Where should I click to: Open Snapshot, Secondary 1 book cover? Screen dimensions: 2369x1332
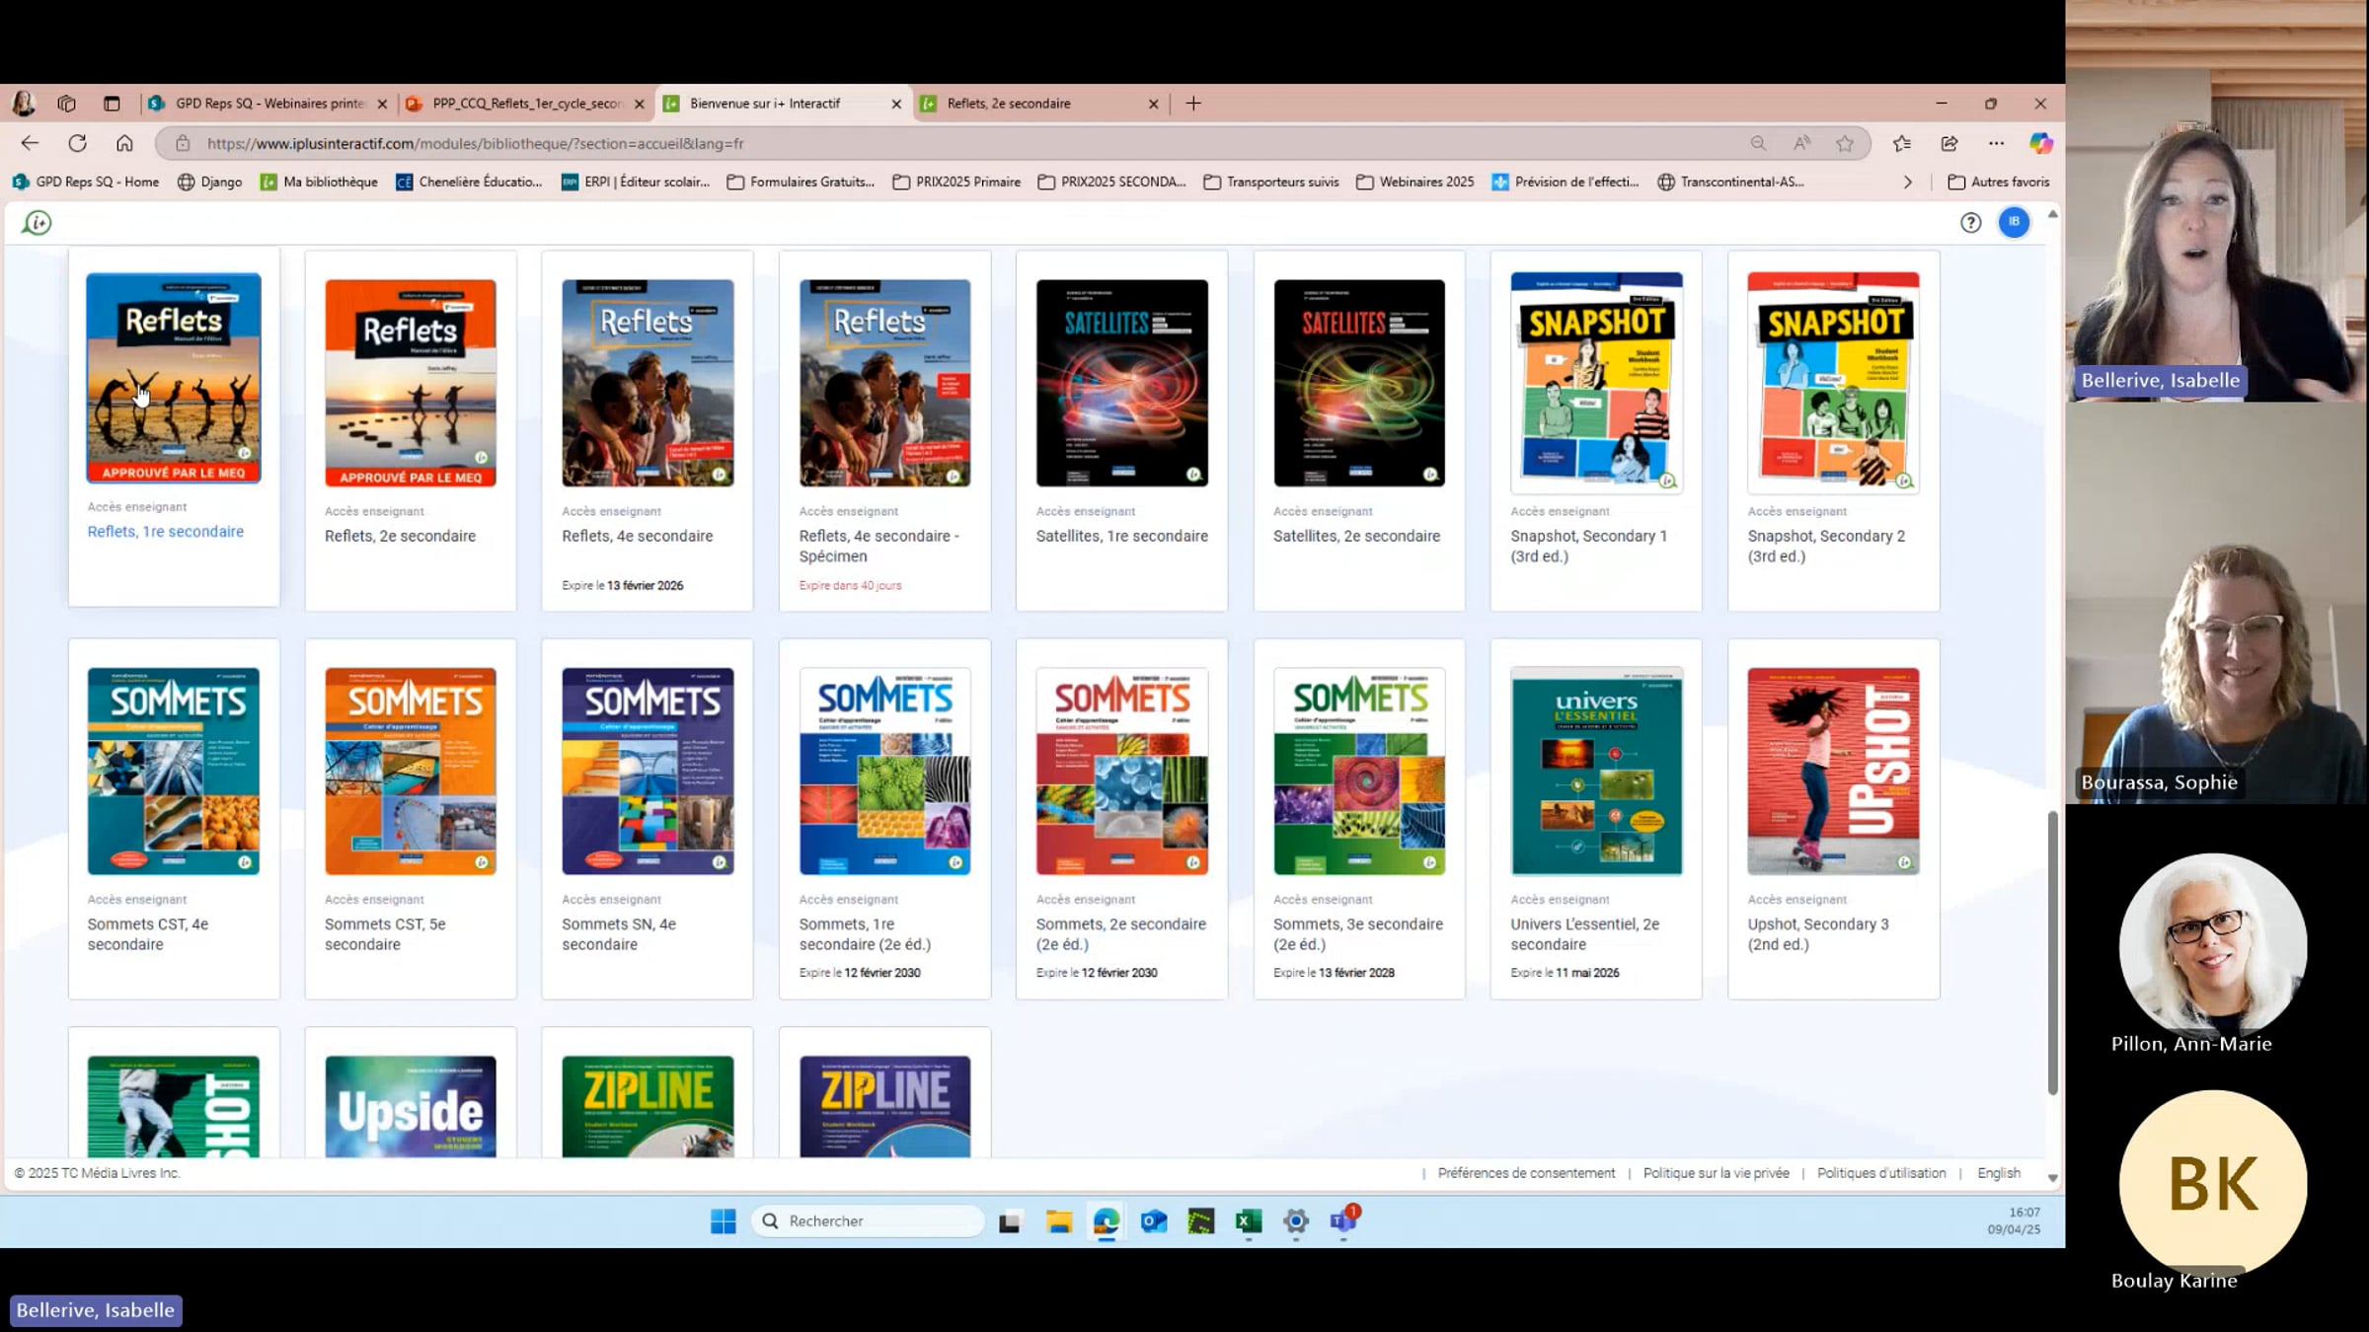tap(1596, 382)
